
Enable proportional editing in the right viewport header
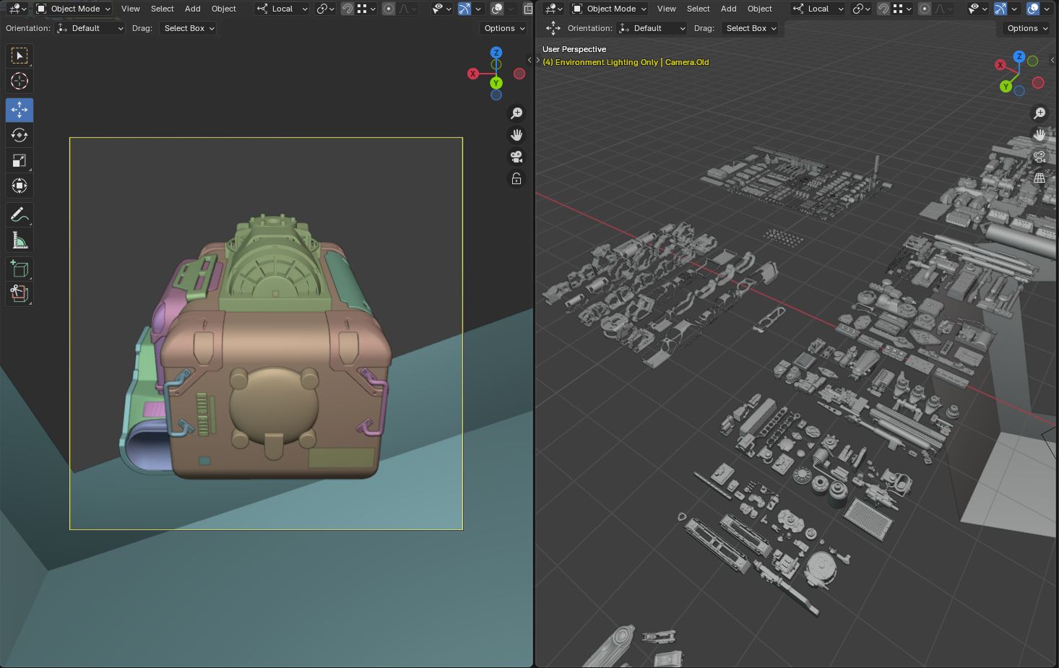[x=924, y=9]
